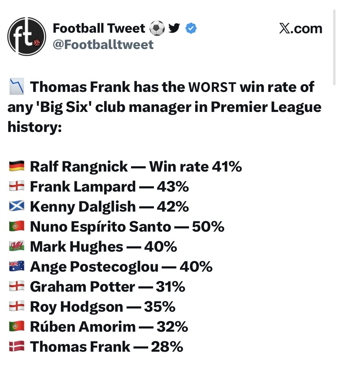The image size is (338, 366).
Task: Click the blue verified badge
Action: point(191,28)
